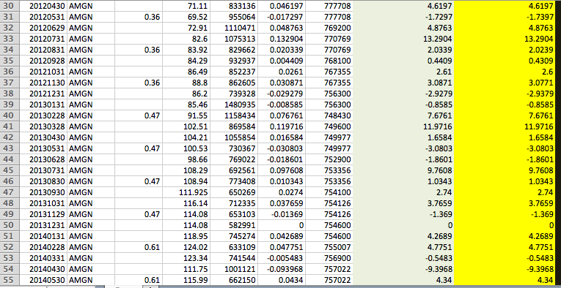Select the 114.08 price in row 50
Screen dimensions: 561x288
point(186,225)
